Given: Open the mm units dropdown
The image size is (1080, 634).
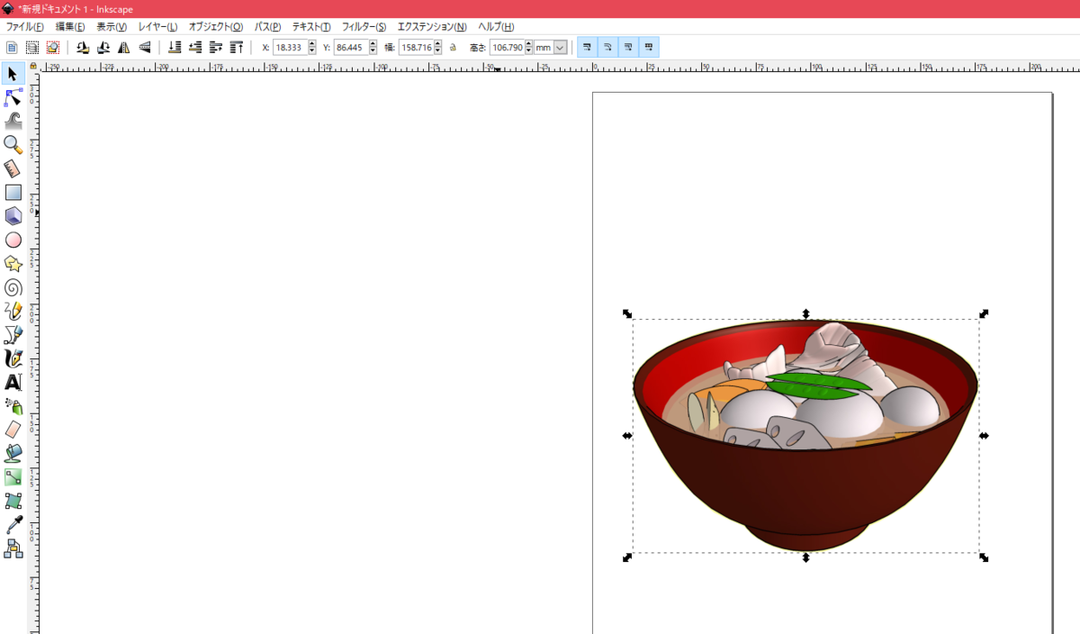Looking at the screenshot, I should (x=551, y=47).
